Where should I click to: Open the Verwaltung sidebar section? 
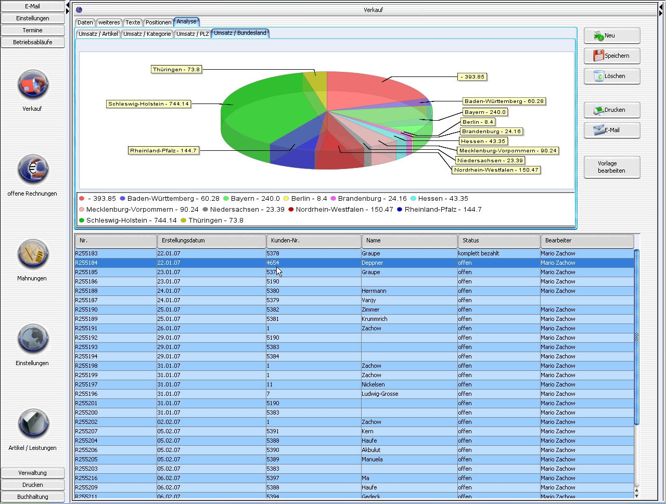tap(33, 473)
